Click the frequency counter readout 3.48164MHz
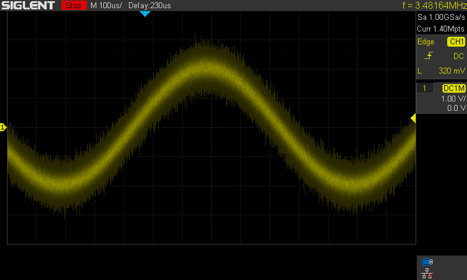This screenshot has height=280, width=467. click(434, 5)
